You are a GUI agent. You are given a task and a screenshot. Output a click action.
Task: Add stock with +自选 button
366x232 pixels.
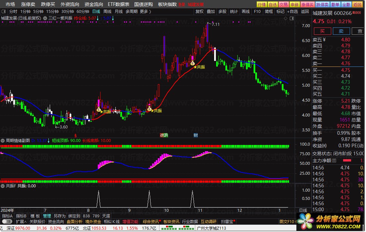[x=292, y=11]
